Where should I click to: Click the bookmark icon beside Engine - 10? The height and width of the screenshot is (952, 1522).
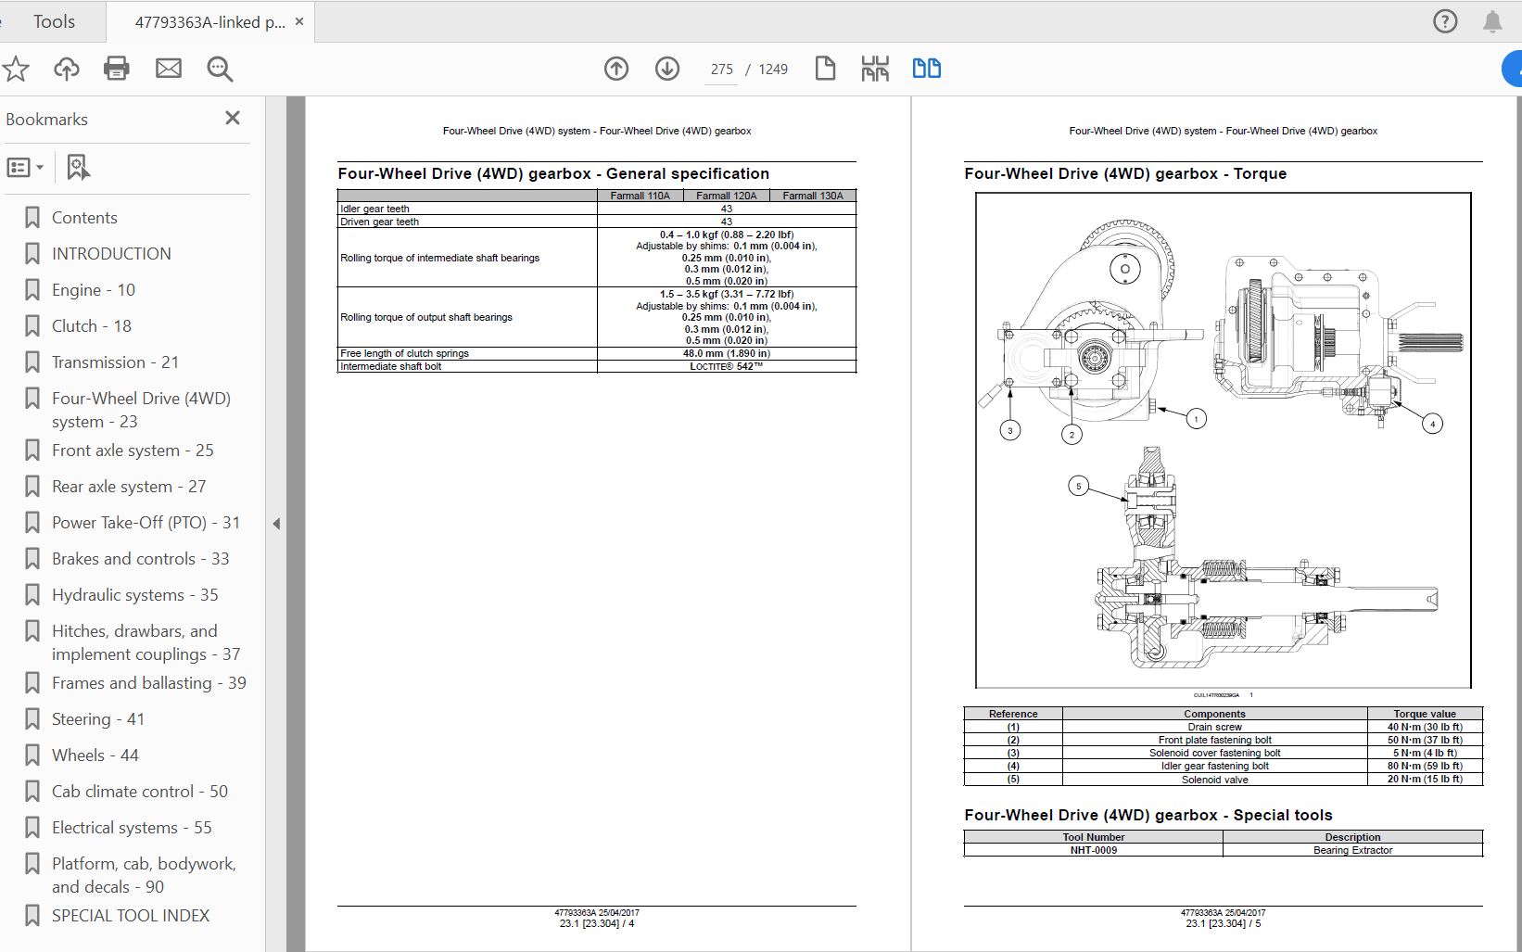[32, 290]
